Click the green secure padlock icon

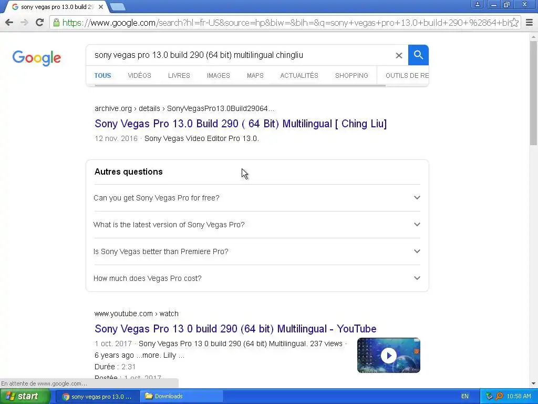[56, 23]
